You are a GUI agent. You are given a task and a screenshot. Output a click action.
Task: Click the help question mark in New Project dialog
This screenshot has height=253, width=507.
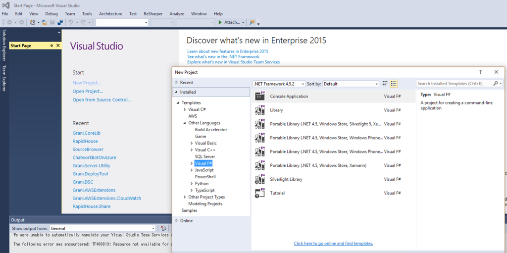tap(480, 72)
